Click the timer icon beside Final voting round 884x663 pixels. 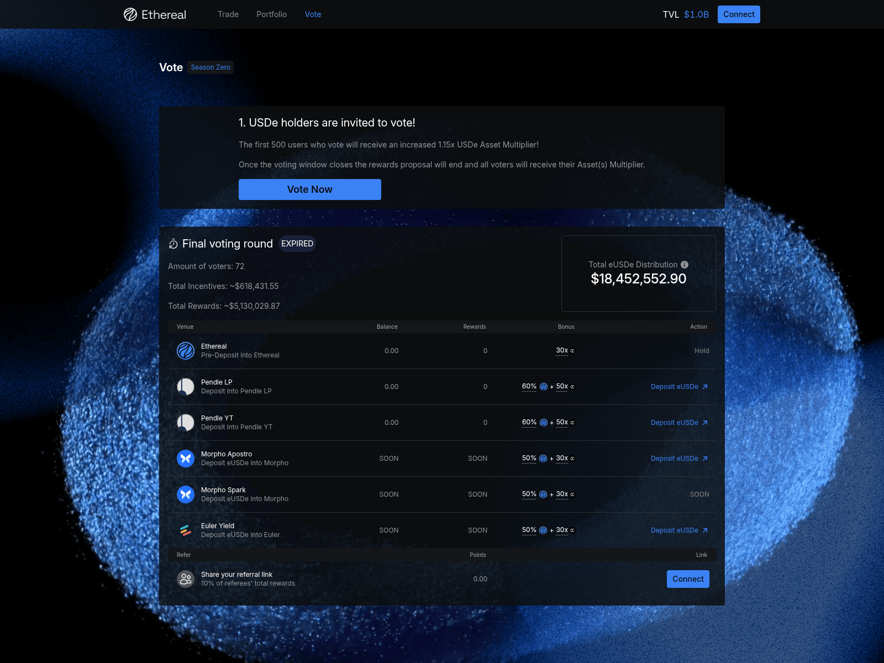[x=173, y=244]
